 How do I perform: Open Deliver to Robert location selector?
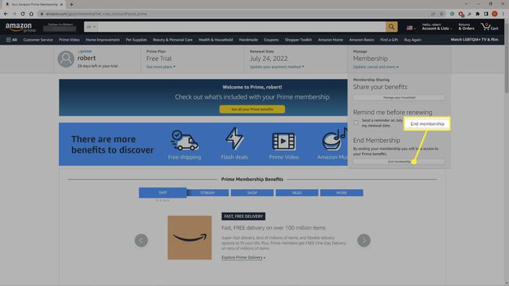pyautogui.click(x=60, y=27)
